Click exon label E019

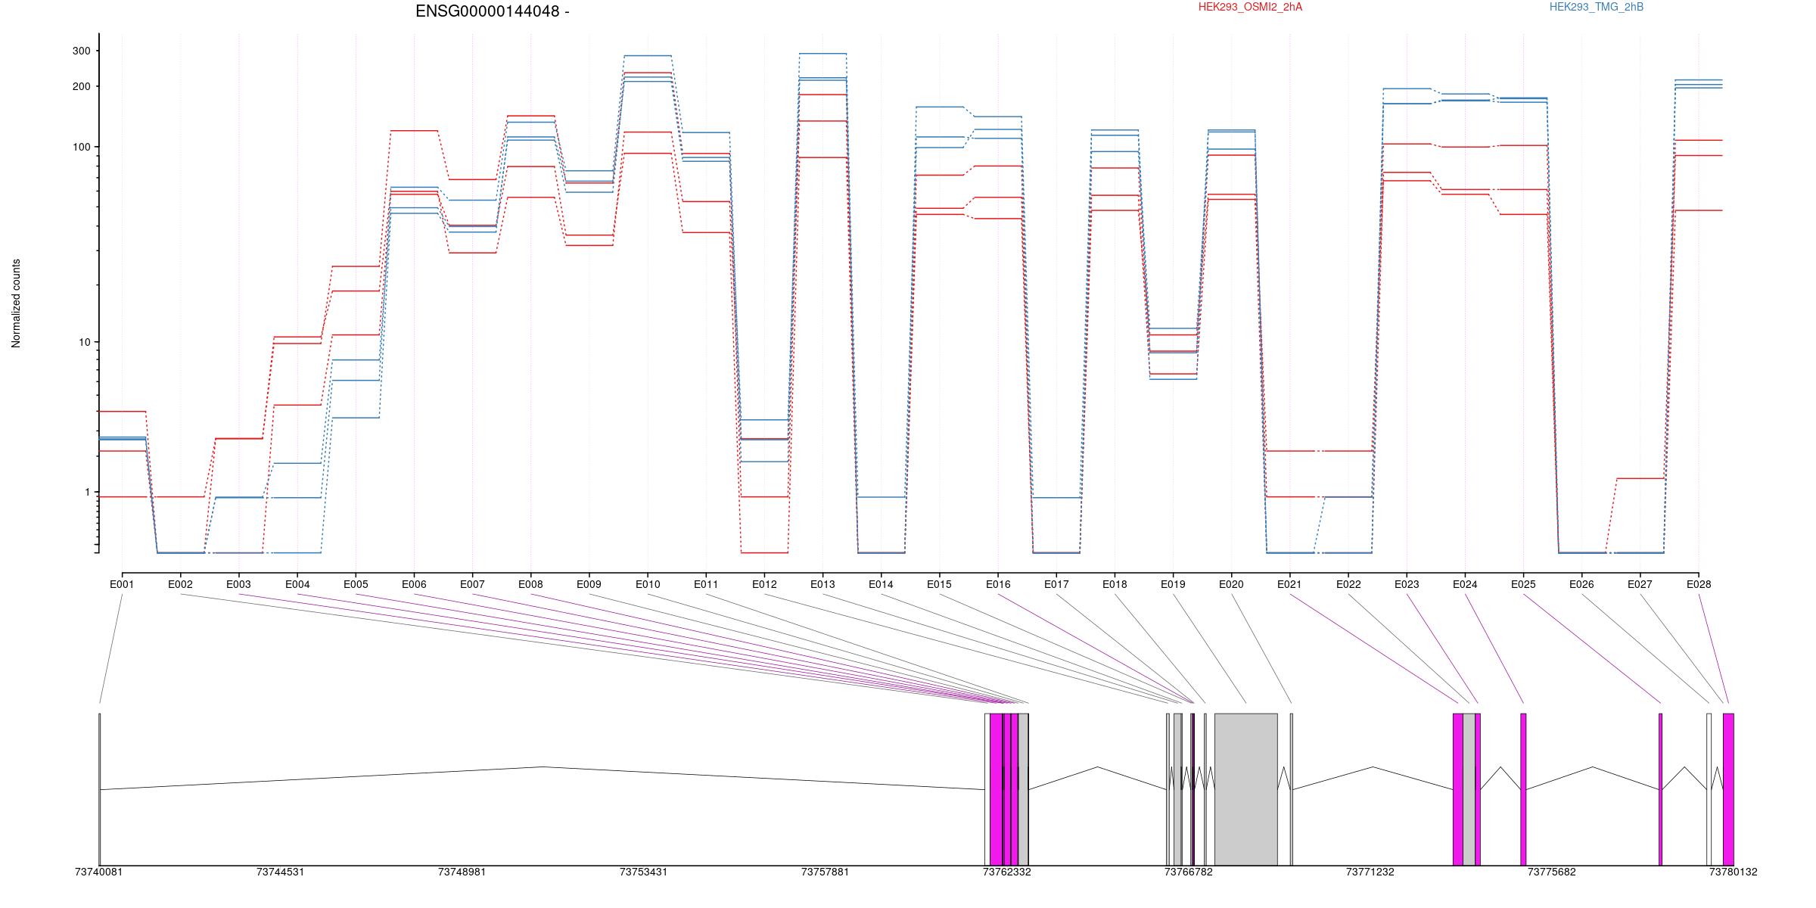[1173, 584]
